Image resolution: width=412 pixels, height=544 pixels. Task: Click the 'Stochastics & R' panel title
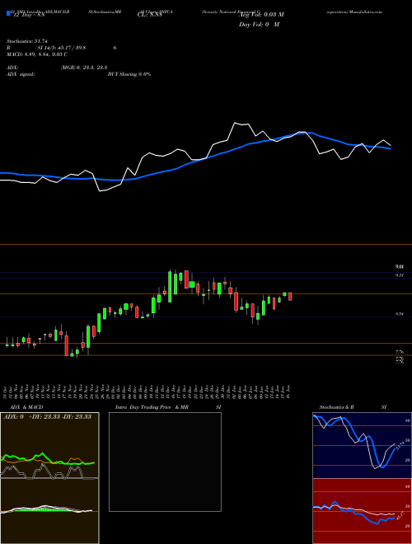click(x=337, y=407)
